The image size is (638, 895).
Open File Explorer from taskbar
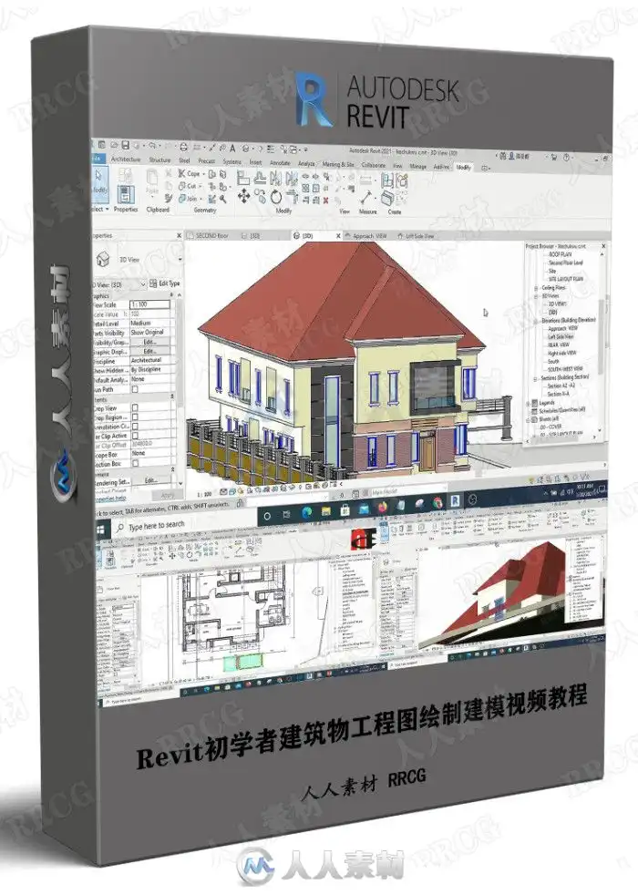[326, 511]
